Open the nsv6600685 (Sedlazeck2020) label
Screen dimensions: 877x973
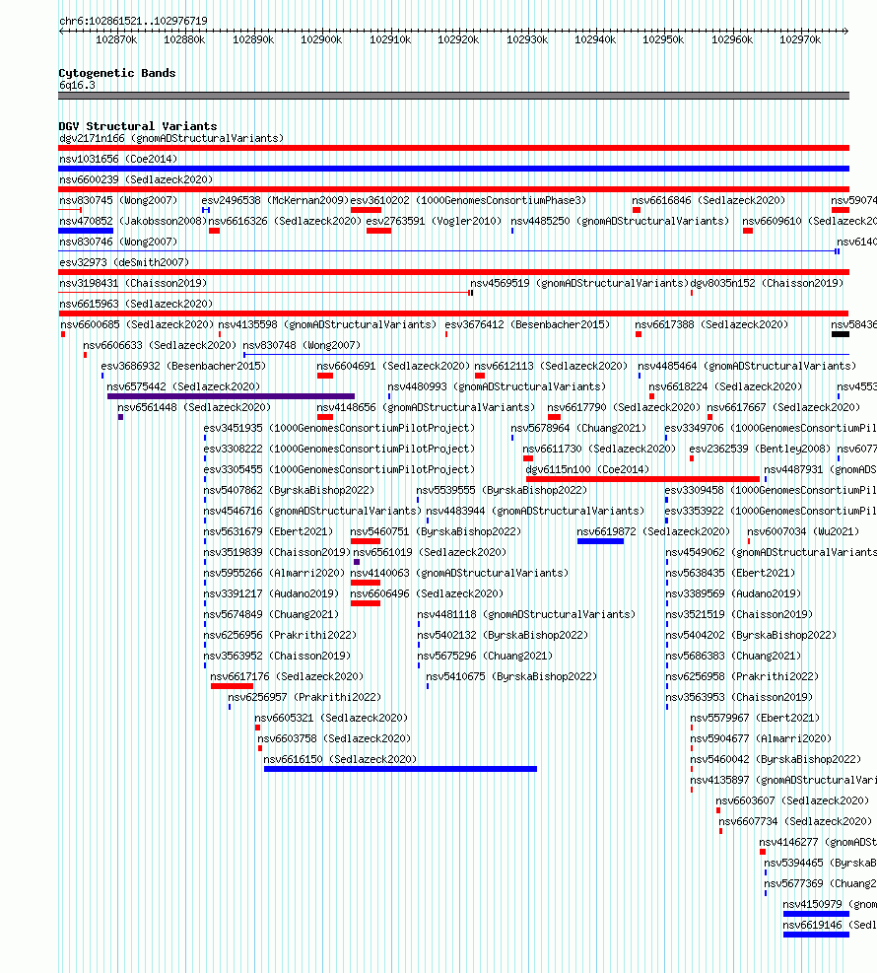coord(136,324)
